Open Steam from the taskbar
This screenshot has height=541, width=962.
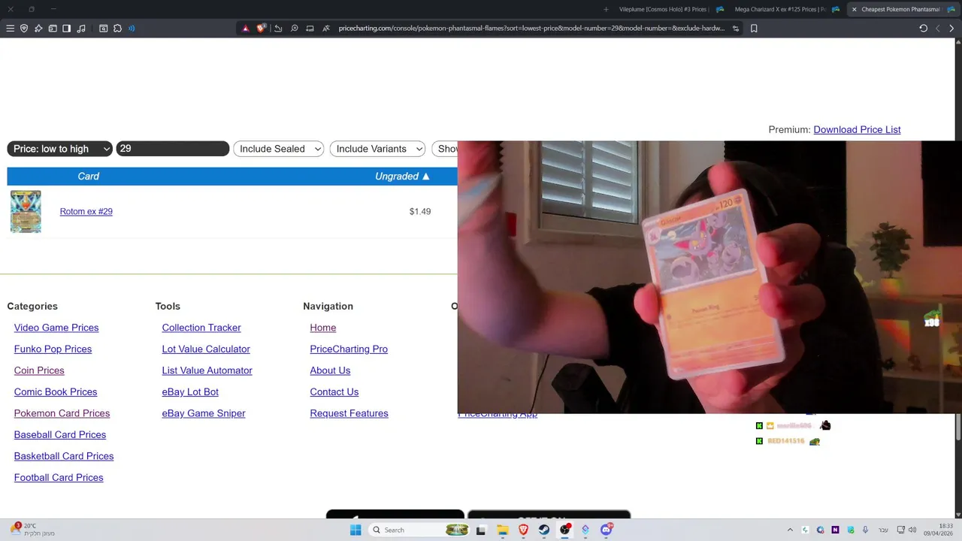(x=544, y=530)
